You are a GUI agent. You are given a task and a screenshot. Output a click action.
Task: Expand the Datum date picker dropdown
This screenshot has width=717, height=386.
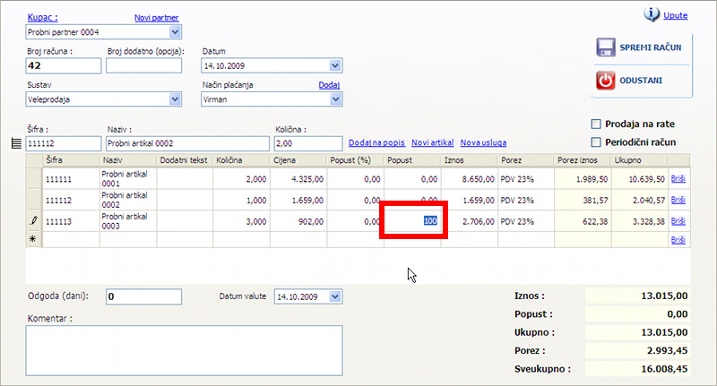(x=335, y=65)
